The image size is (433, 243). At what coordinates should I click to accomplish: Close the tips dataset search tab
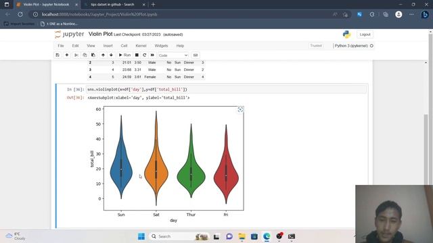[143, 5]
